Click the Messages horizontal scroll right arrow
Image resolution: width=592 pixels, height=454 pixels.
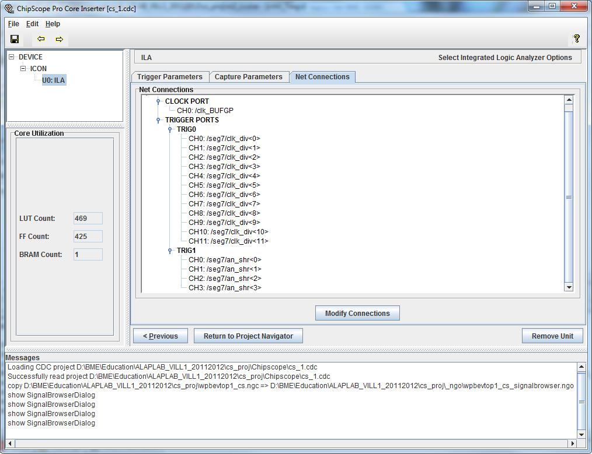click(573, 444)
